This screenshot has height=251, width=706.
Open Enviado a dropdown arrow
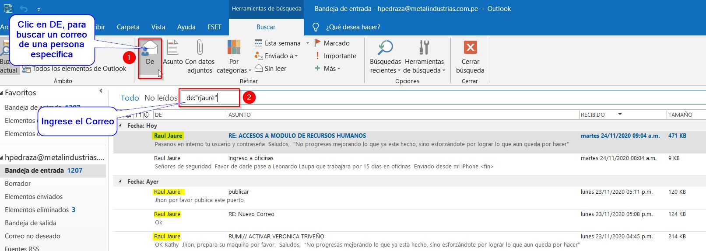(x=296, y=56)
